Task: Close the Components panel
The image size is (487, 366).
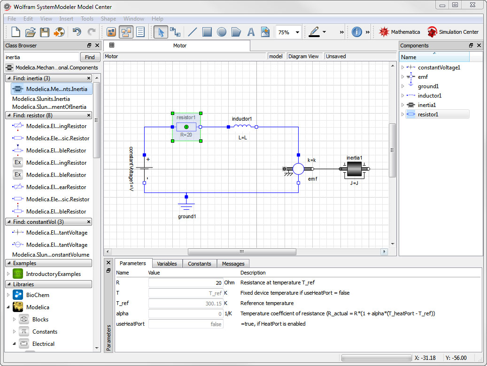Action: tap(479, 46)
